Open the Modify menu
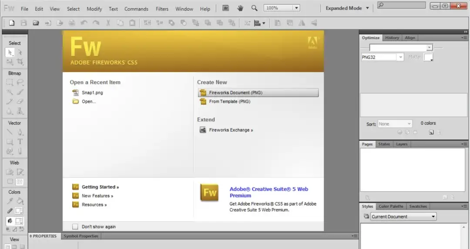The width and height of the screenshot is (470, 249). pos(94,9)
